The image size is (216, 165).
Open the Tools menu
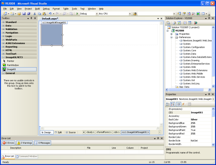coord(74,9)
